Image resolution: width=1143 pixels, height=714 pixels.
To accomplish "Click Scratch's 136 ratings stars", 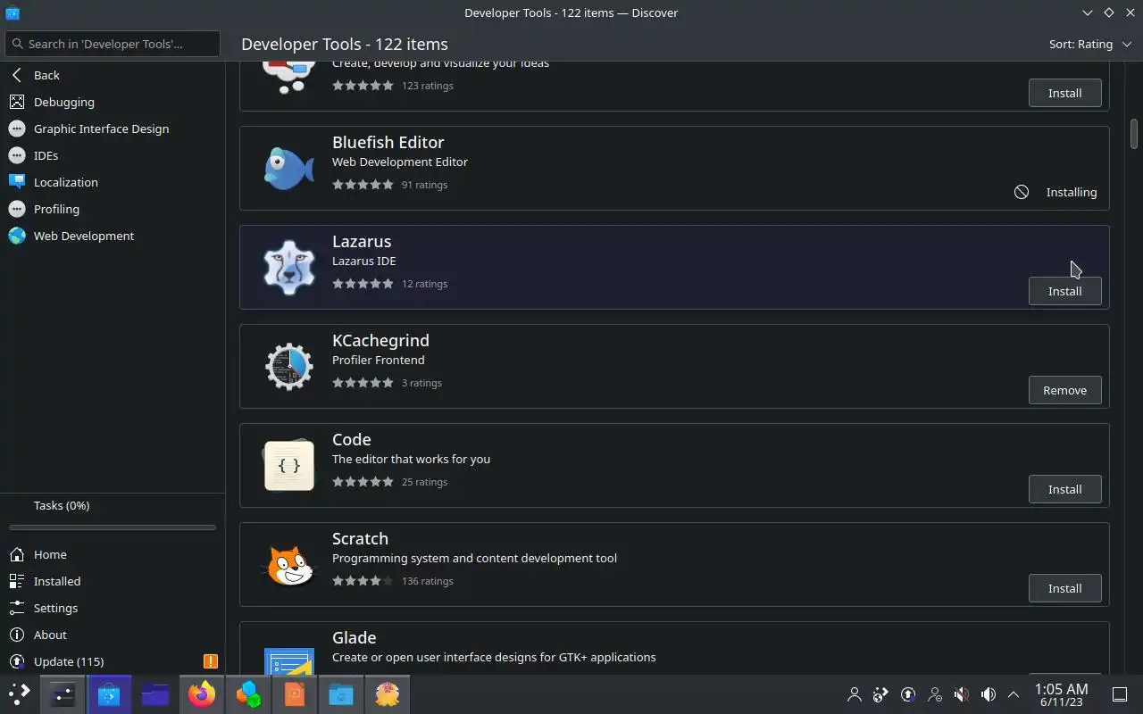I will [x=363, y=581].
